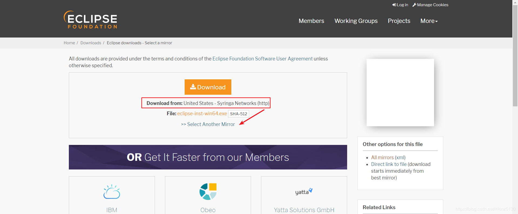Click 'United States - Syringa Networks (http)' text

pyautogui.click(x=226, y=103)
